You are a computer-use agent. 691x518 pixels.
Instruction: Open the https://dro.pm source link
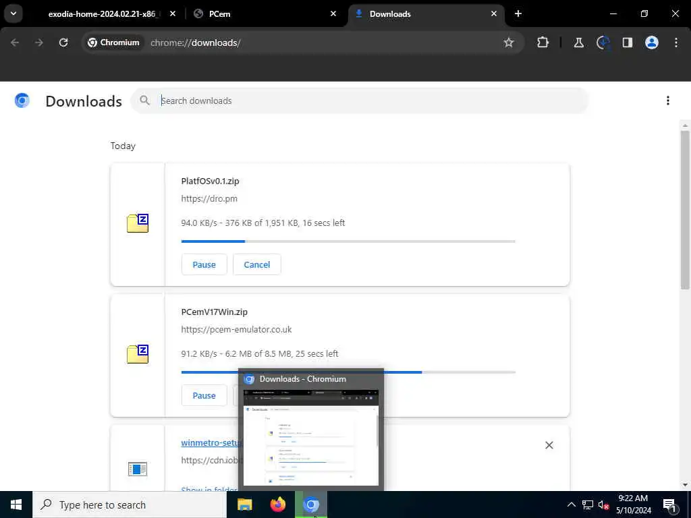[x=209, y=199]
